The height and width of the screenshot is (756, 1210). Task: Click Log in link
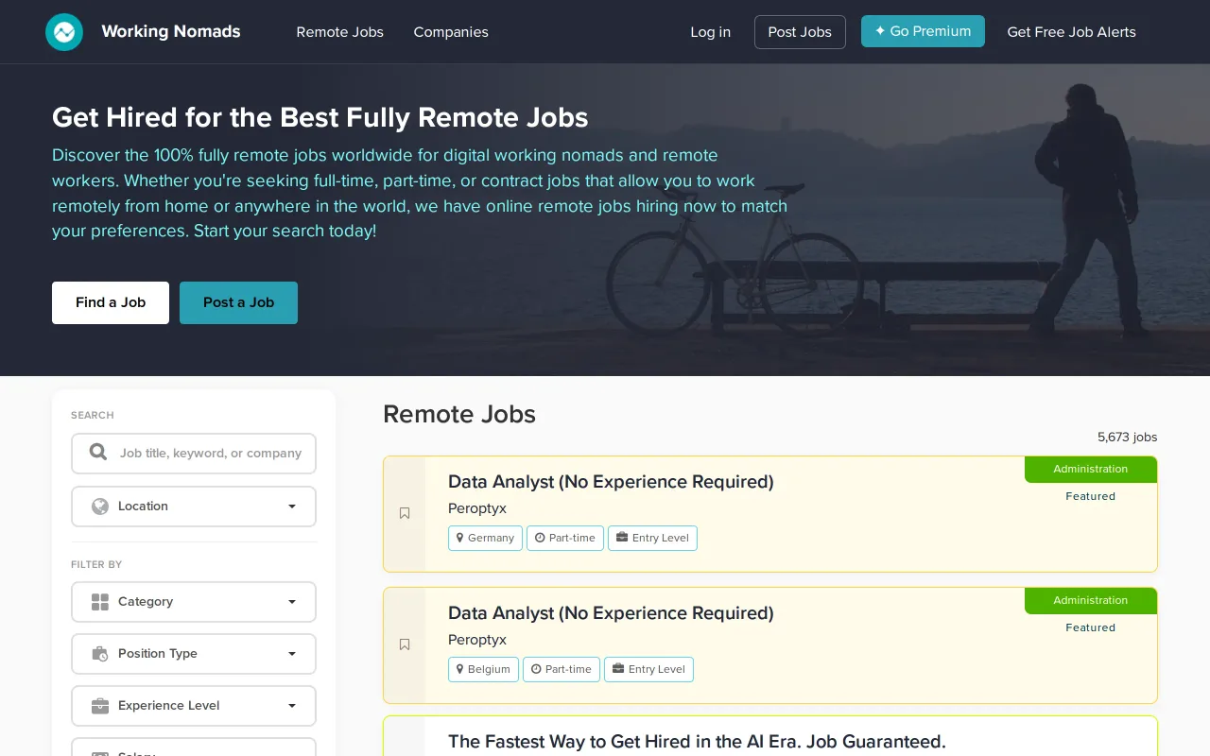tap(710, 32)
